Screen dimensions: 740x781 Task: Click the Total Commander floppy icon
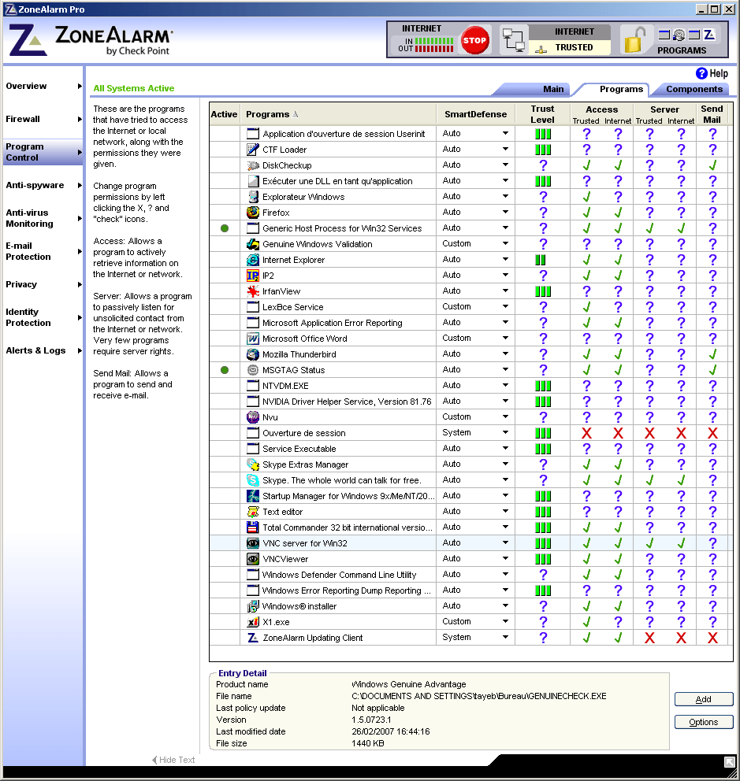point(253,527)
